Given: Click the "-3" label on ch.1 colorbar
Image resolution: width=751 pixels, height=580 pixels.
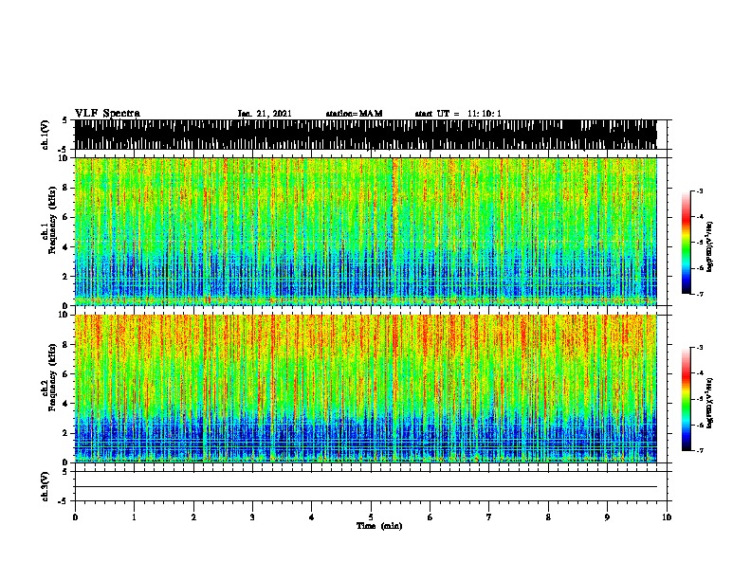Looking at the screenshot, I should point(700,191).
